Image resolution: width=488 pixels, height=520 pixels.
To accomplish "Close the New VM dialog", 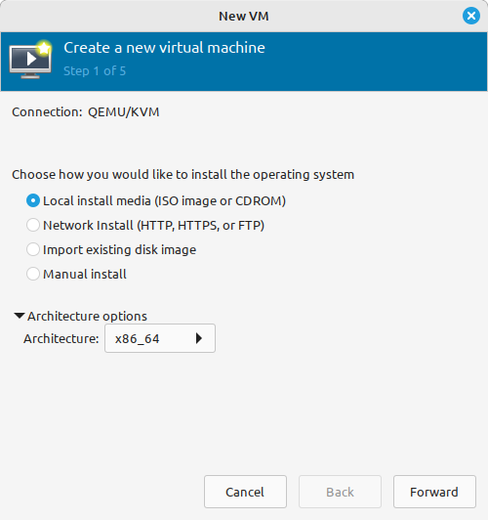I will (x=470, y=16).
